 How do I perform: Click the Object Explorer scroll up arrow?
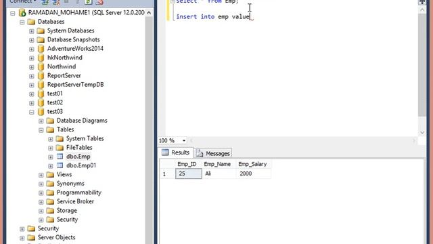click(149, 13)
